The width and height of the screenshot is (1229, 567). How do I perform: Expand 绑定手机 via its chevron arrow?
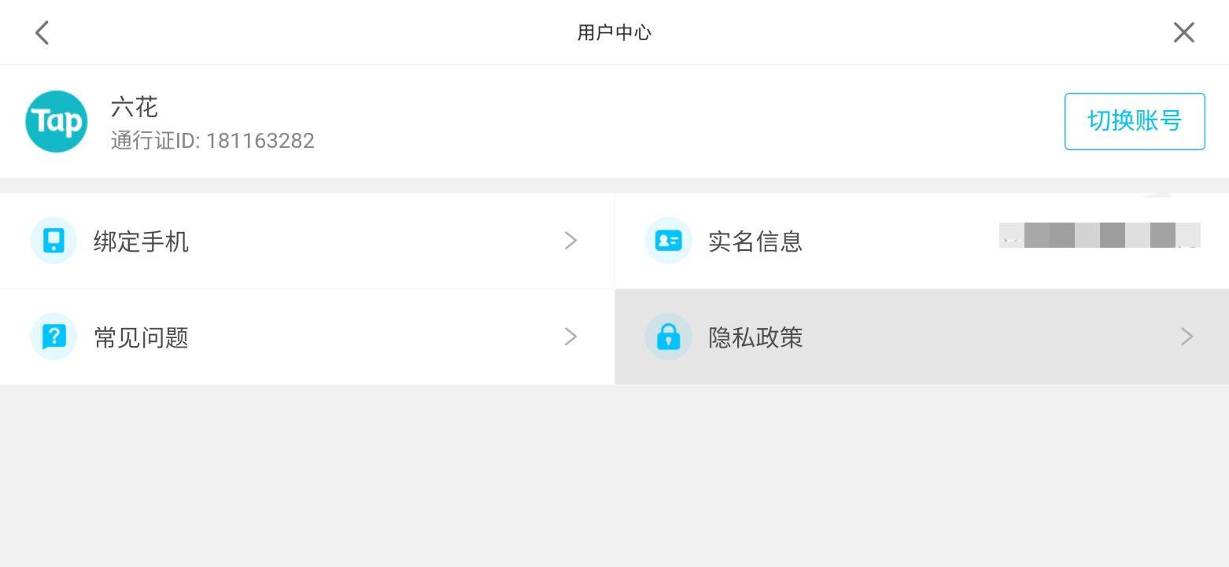pyautogui.click(x=571, y=241)
